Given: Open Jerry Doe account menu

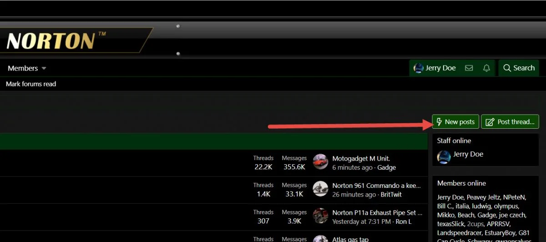Looking at the screenshot, I should 435,68.
